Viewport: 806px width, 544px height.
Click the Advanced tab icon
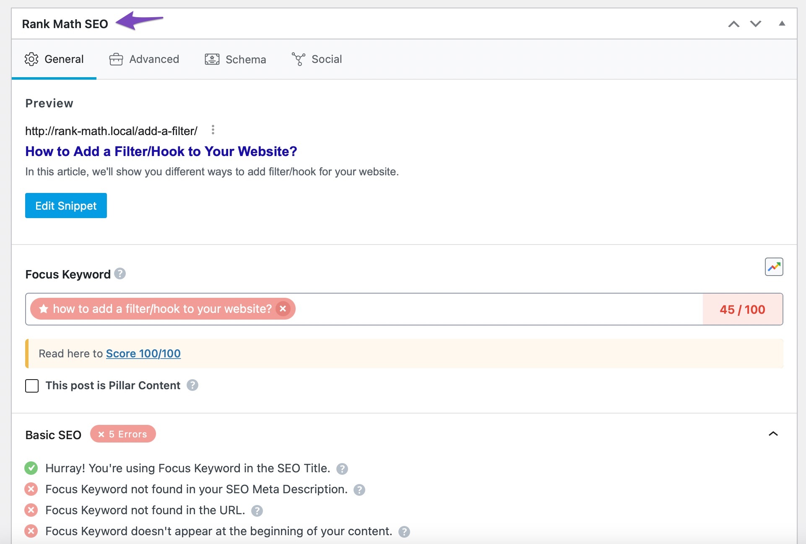[x=116, y=59]
